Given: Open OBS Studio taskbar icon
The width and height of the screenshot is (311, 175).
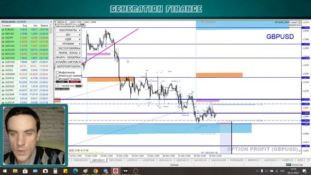Looking at the screenshot, I should 136,171.
